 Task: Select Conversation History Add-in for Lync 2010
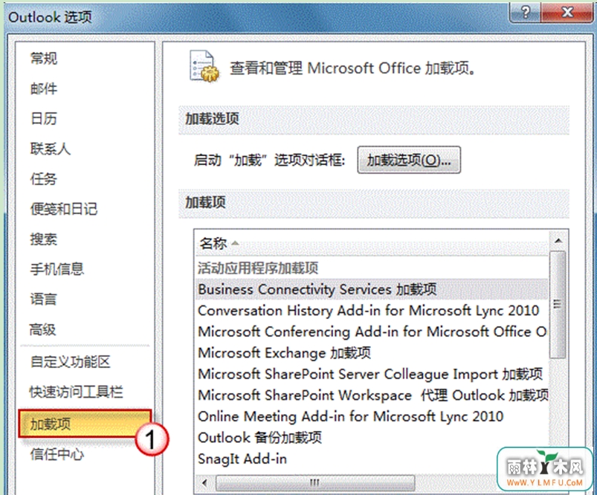tap(372, 311)
